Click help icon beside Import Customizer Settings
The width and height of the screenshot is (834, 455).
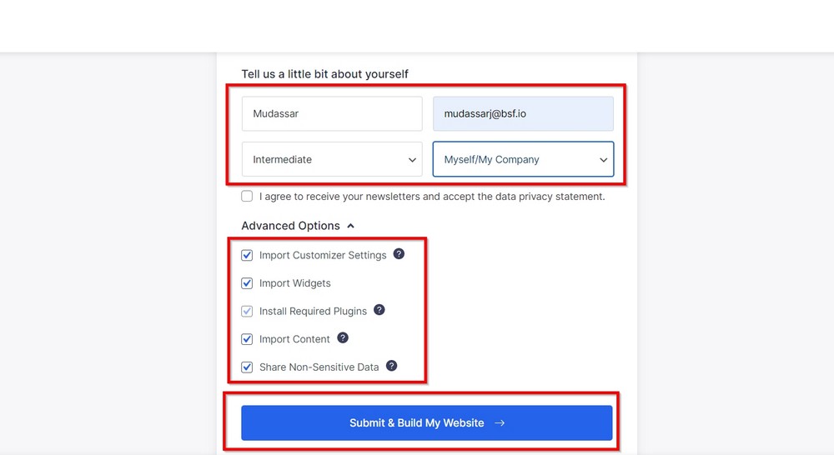click(x=399, y=254)
